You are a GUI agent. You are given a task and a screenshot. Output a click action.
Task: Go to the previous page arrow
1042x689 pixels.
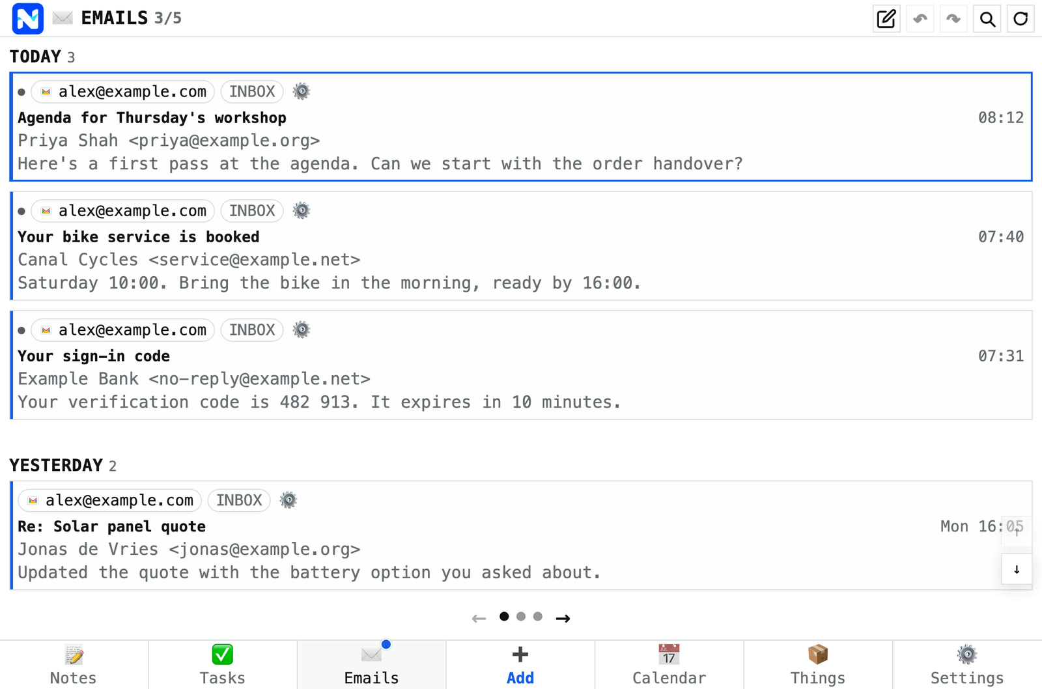[x=479, y=618]
